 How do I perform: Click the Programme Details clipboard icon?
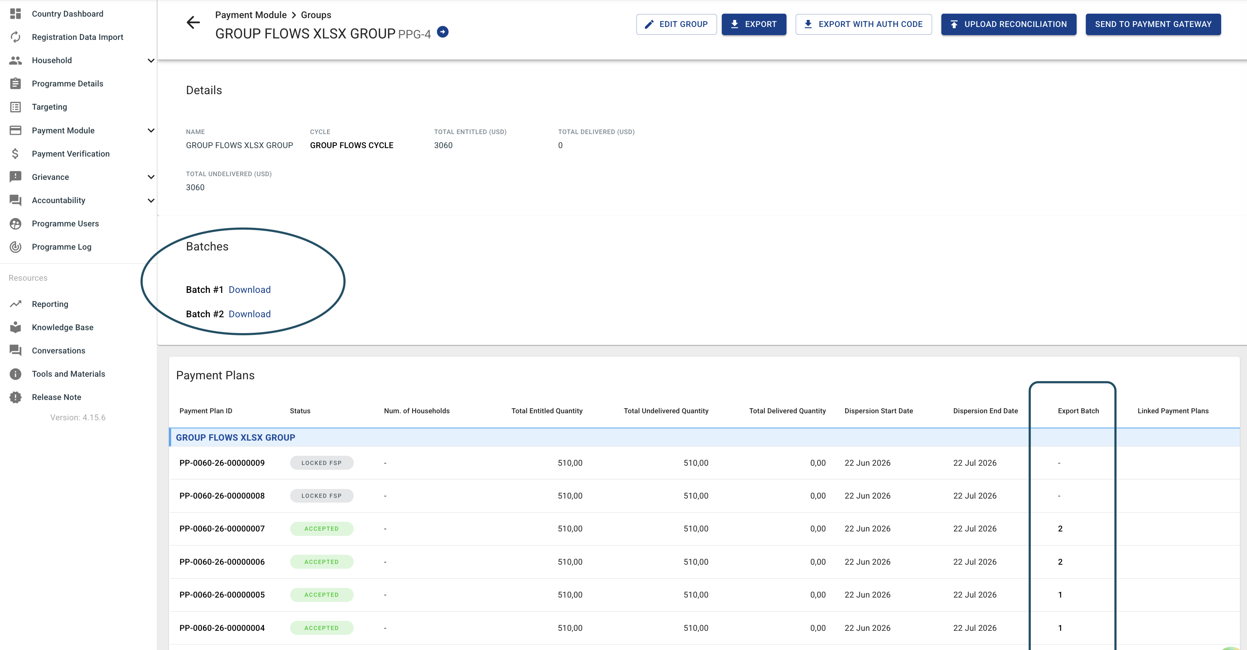16,83
